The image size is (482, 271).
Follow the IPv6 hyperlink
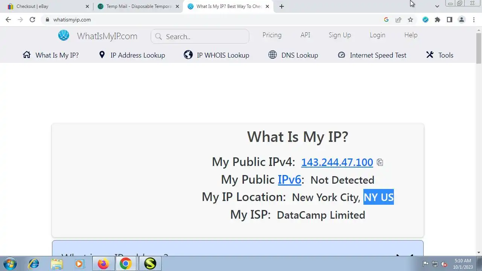click(290, 180)
